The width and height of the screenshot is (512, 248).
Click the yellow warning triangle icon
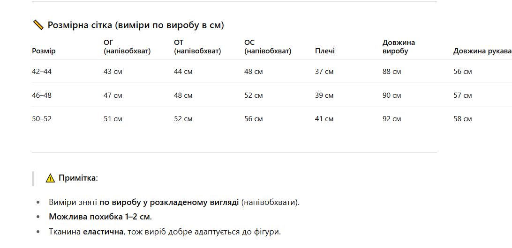(50, 178)
